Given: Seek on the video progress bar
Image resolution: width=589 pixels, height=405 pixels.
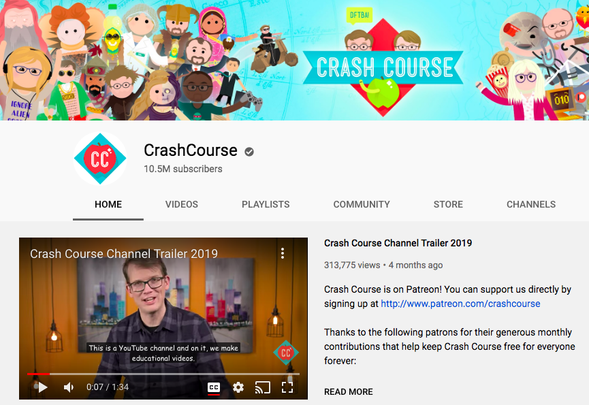Looking at the screenshot, I should click(163, 374).
